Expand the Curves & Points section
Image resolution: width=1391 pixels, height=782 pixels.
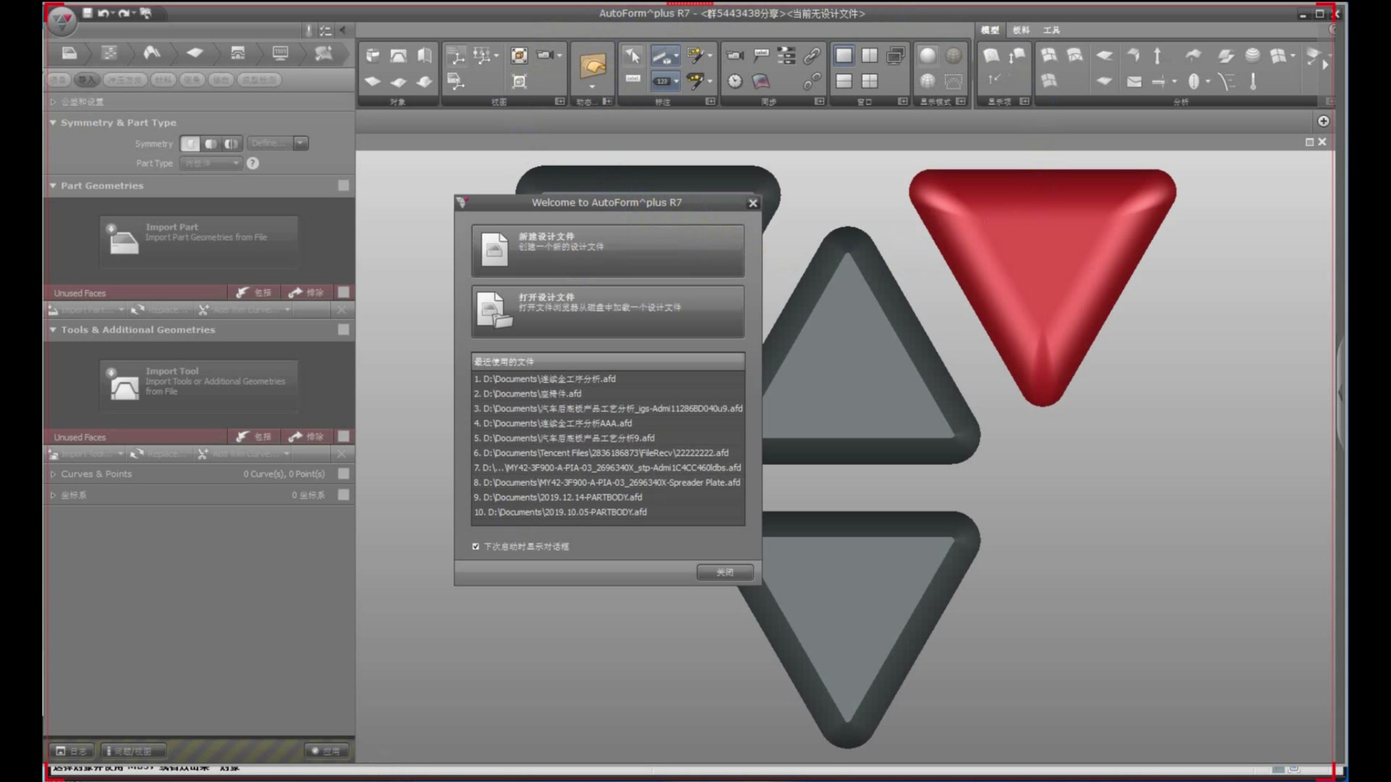pyautogui.click(x=53, y=474)
